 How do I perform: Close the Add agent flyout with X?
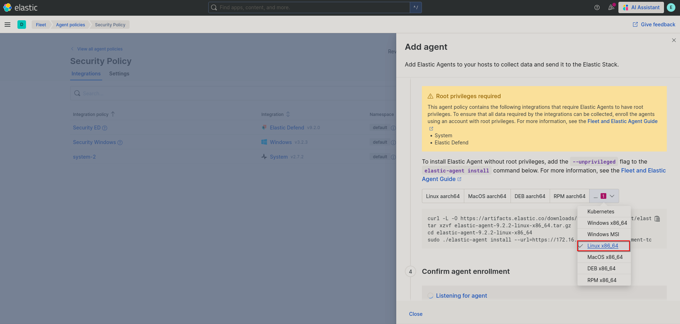(x=674, y=40)
